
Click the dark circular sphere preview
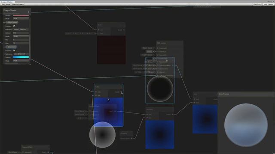click(x=160, y=89)
